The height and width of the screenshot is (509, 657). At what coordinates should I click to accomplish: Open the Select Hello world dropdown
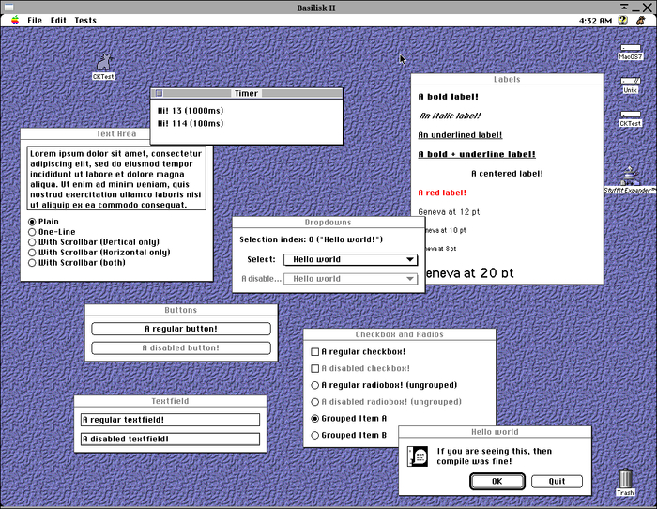pos(350,259)
